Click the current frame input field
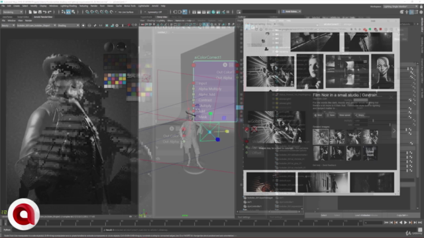This screenshot has height=238, width=424. (373, 223)
